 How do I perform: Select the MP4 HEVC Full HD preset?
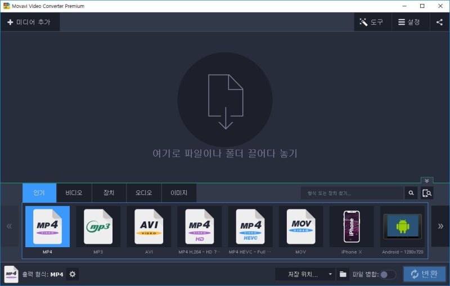250,226
